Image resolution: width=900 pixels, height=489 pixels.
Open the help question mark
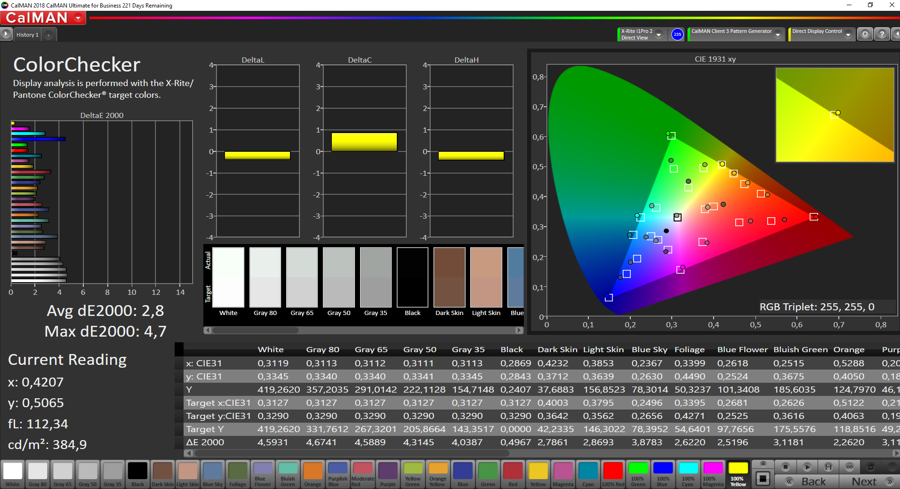[882, 34]
